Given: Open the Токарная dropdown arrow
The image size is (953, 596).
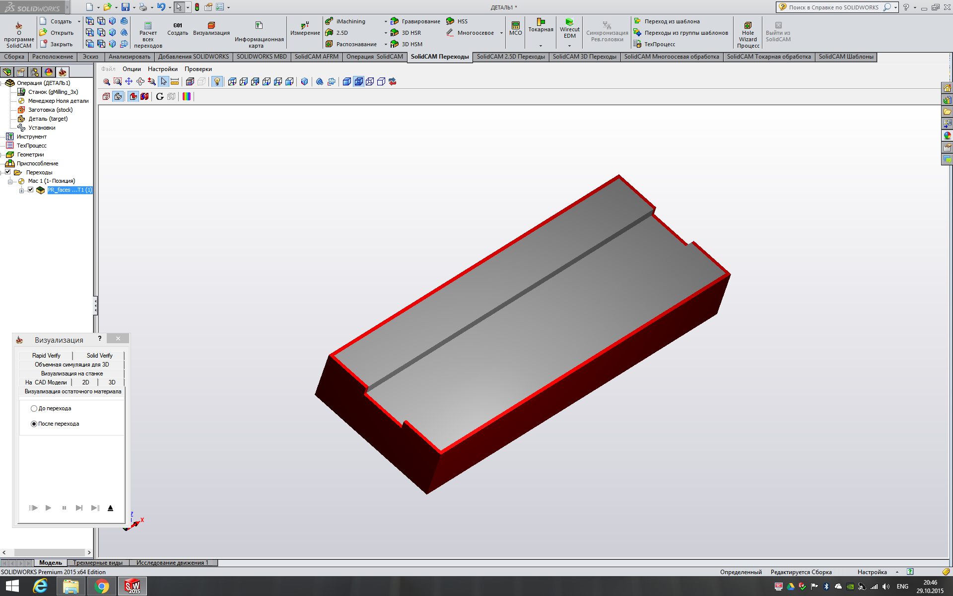Looking at the screenshot, I should (x=541, y=45).
